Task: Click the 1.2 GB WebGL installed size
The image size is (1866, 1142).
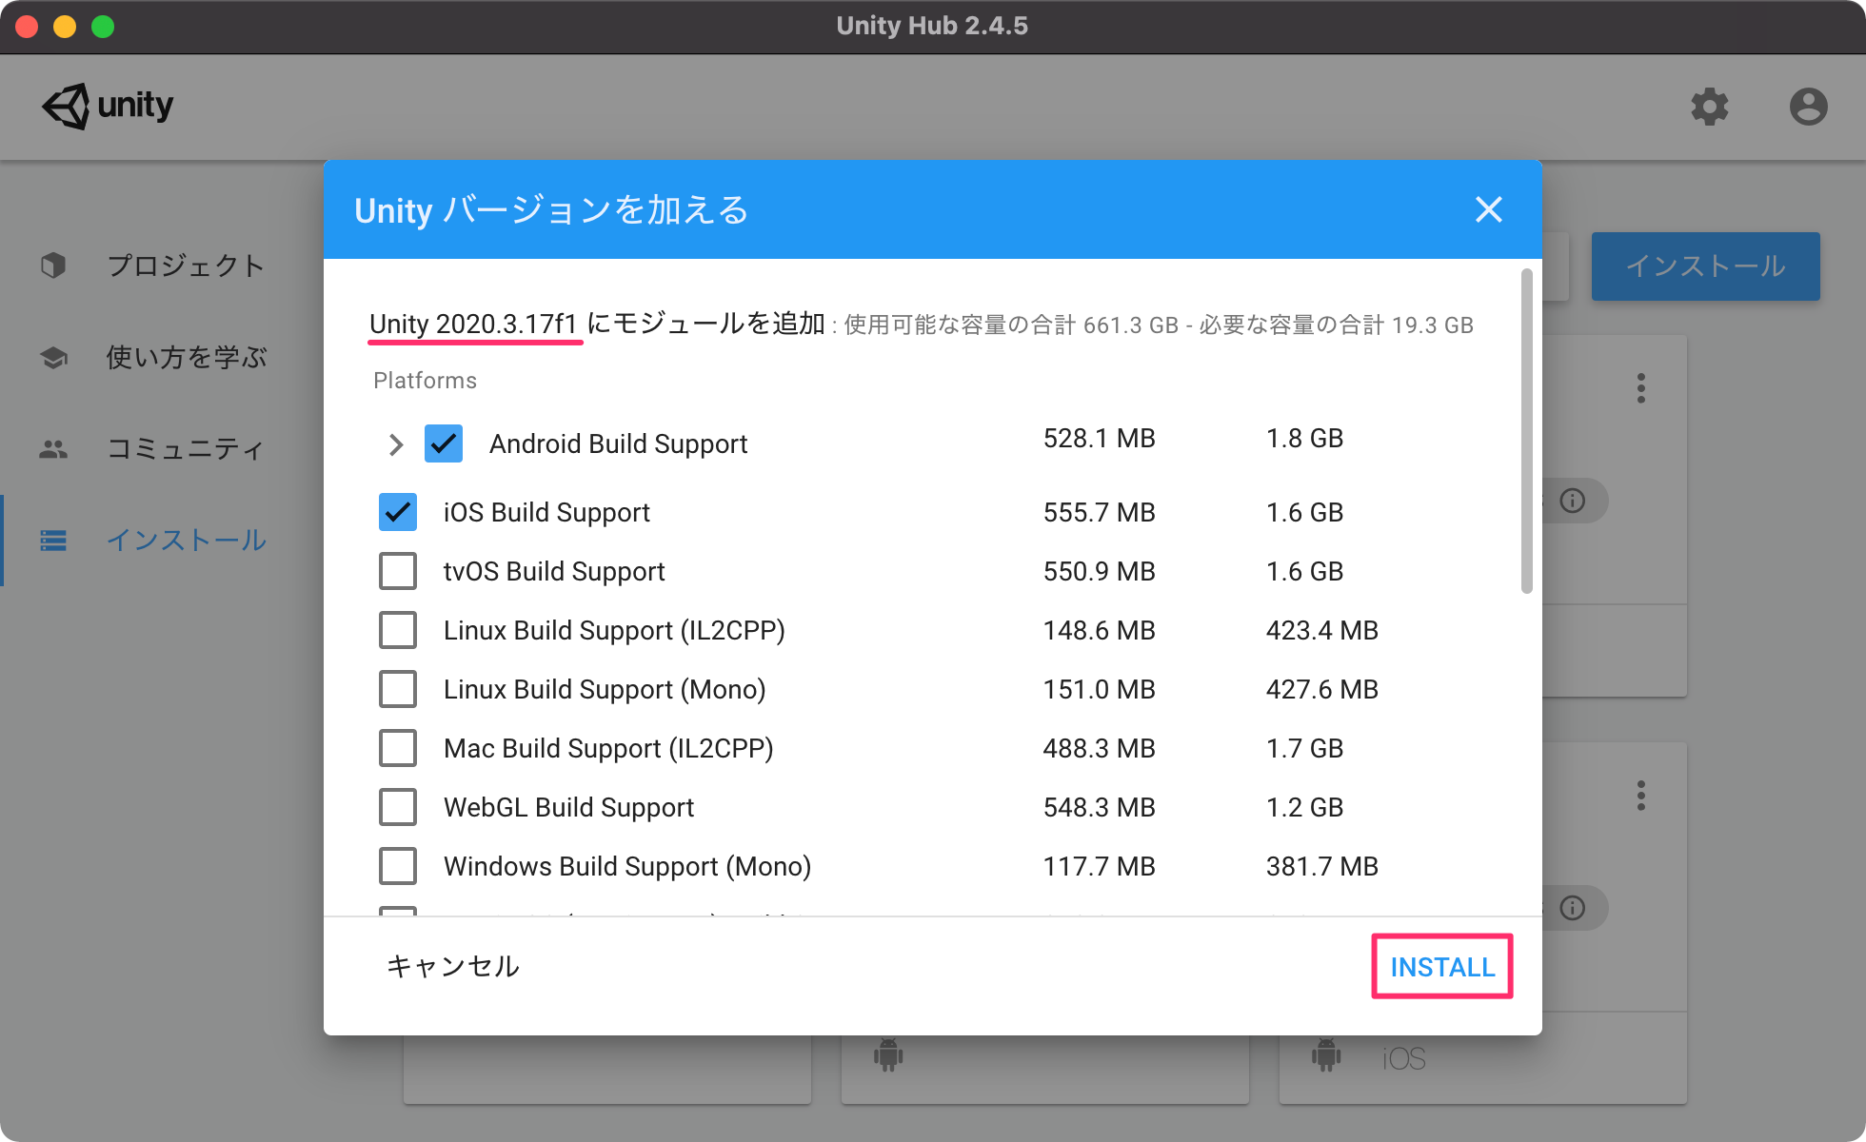Action: 1304,807
